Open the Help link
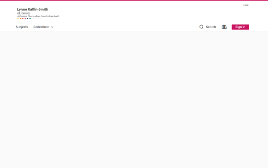 [246, 5]
